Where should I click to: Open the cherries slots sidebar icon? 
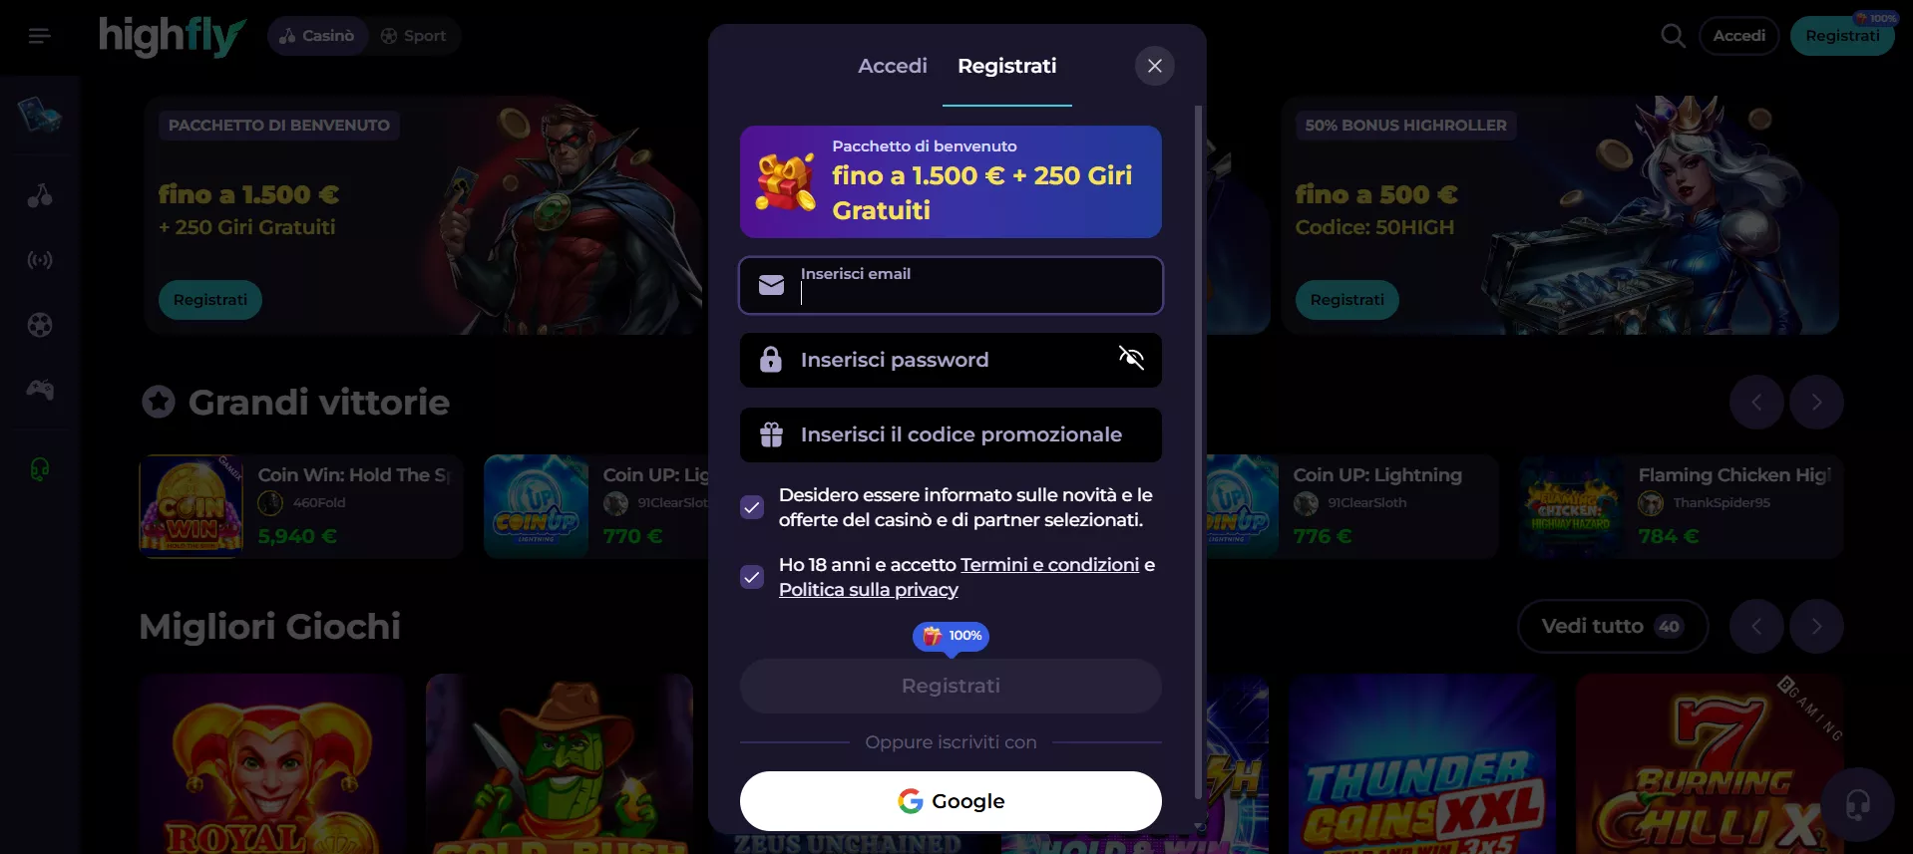[40, 195]
